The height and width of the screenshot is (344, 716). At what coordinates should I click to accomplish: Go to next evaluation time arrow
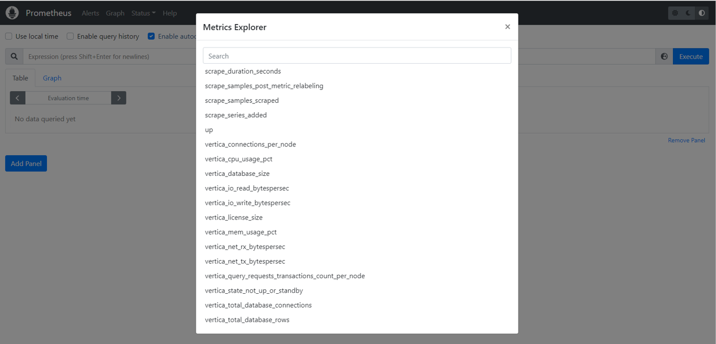(119, 98)
